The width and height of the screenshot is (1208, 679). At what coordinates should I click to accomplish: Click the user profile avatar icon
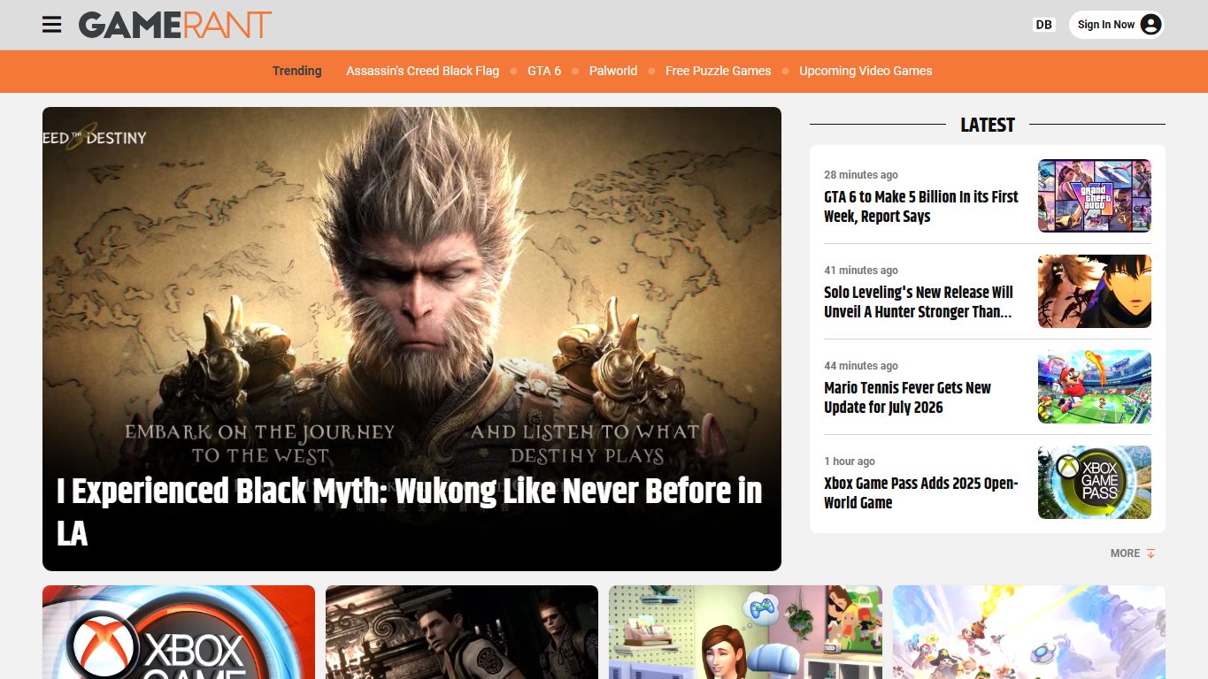(x=1150, y=25)
